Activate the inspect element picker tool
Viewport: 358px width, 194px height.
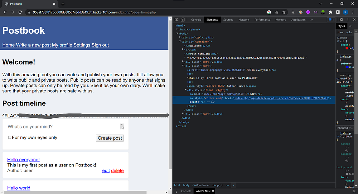tap(176, 20)
